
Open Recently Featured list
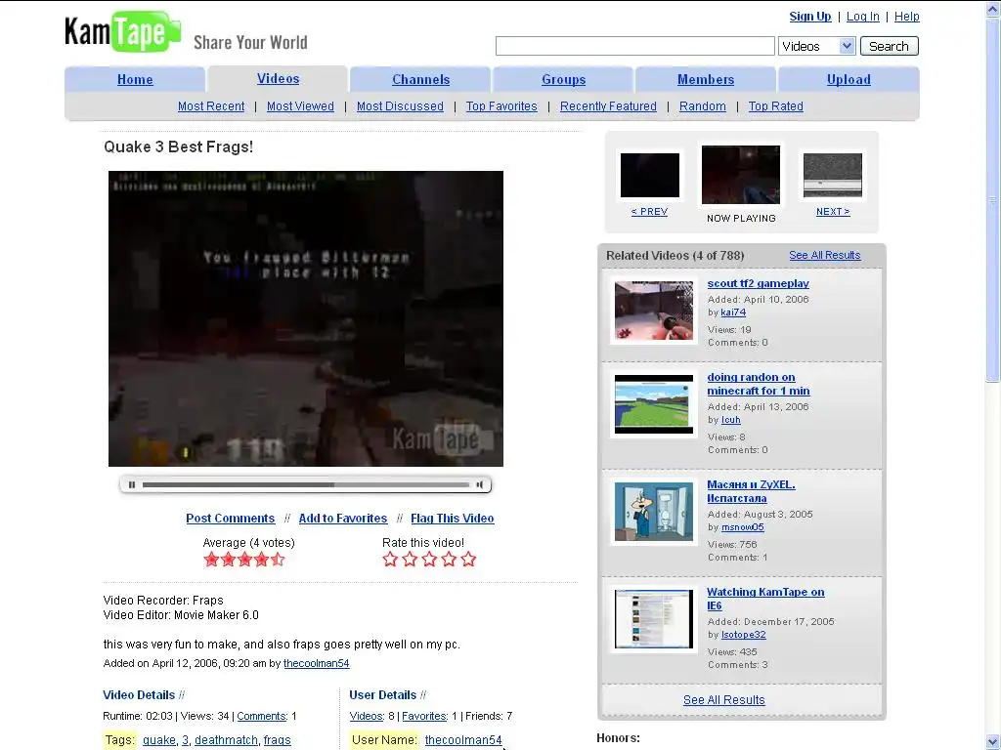point(608,106)
